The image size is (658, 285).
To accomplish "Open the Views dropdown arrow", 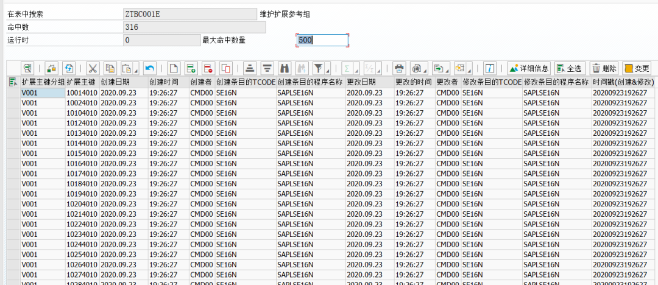I will (x=425, y=69).
